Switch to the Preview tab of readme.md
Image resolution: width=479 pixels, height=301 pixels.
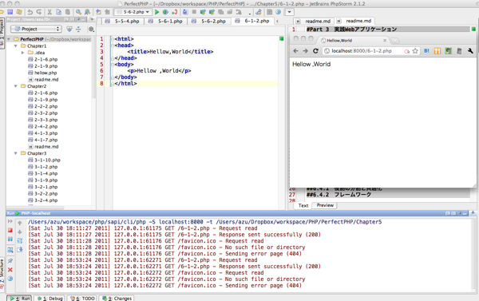click(x=325, y=205)
